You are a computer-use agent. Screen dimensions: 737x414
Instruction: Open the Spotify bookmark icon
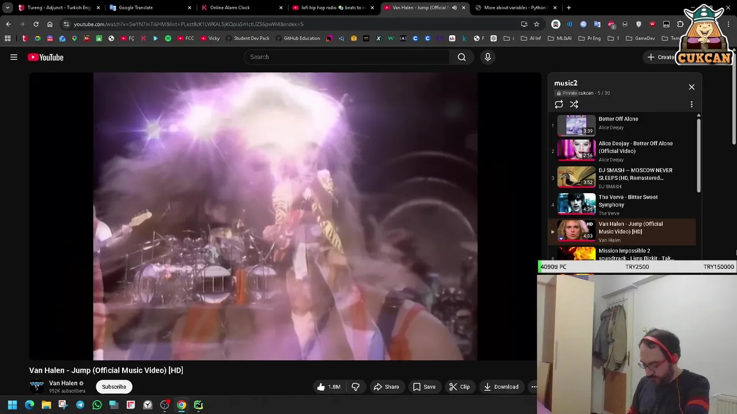pyautogui.click(x=168, y=39)
